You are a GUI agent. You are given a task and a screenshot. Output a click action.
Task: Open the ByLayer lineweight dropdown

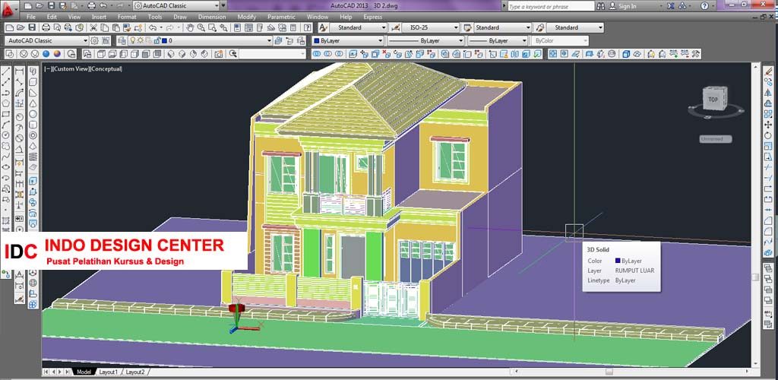pyautogui.click(x=497, y=41)
